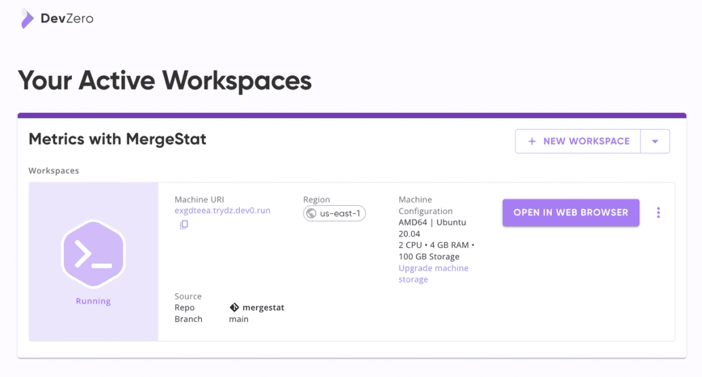Image resolution: width=702 pixels, height=377 pixels.
Task: Click the AMD64 | Ubuntu configuration text
Action: point(432,228)
